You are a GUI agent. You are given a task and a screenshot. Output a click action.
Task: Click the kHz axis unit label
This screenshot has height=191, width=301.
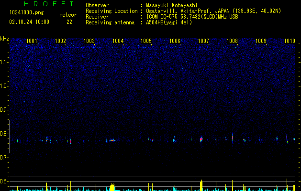4,39
